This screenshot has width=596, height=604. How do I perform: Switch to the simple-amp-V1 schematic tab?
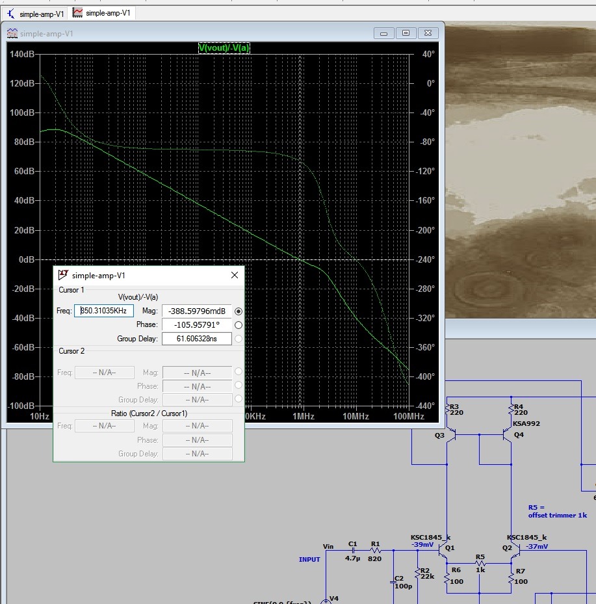(x=35, y=14)
